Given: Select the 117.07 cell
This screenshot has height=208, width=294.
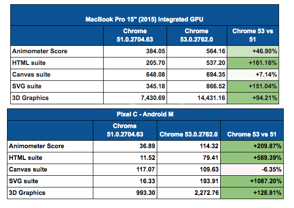Looking at the screenshot, I should [x=125, y=170].
